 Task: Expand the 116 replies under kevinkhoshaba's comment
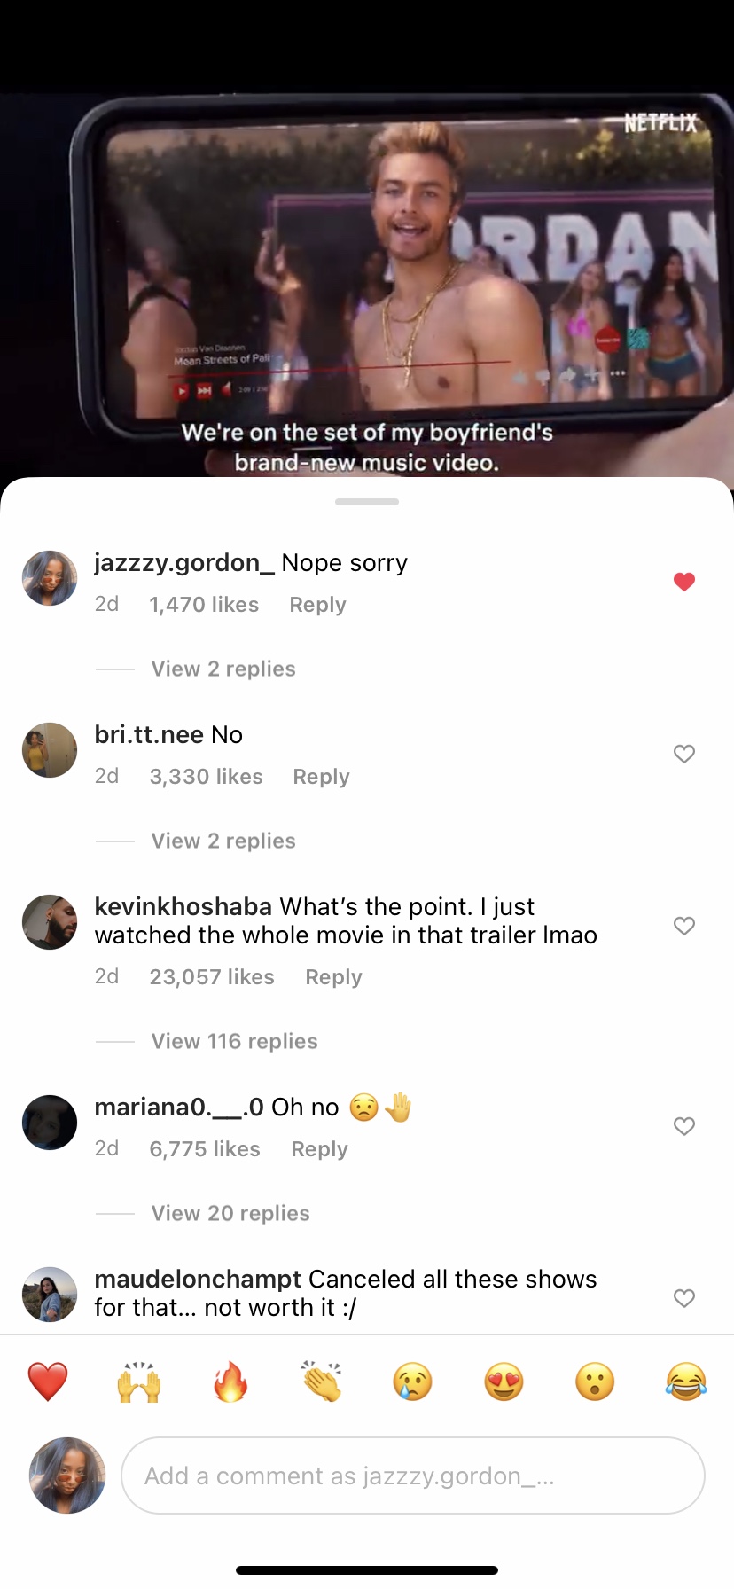click(234, 1041)
